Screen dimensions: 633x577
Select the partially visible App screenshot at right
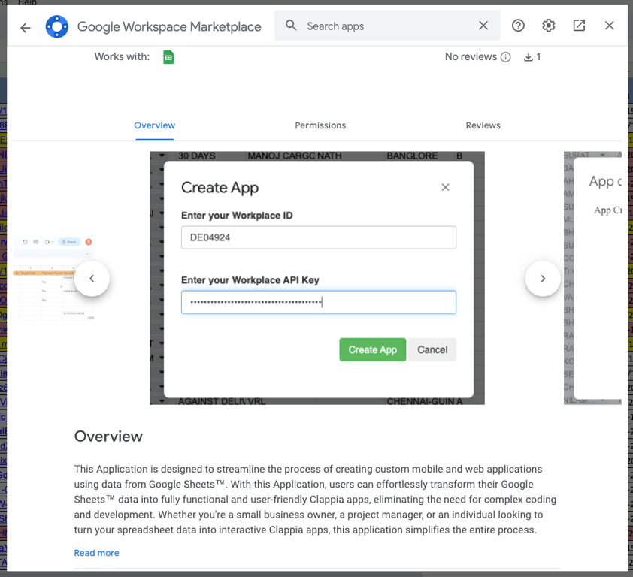point(592,278)
